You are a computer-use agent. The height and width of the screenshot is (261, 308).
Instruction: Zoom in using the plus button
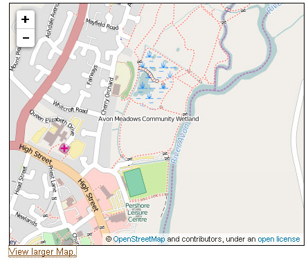click(26, 19)
